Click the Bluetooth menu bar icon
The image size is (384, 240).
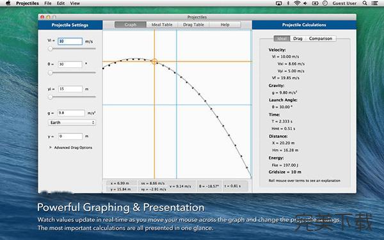(x=288, y=3)
